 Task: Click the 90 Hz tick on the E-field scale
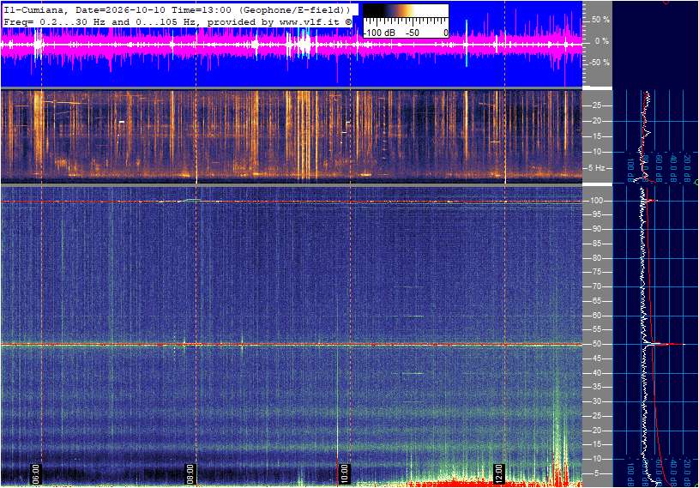coord(596,229)
